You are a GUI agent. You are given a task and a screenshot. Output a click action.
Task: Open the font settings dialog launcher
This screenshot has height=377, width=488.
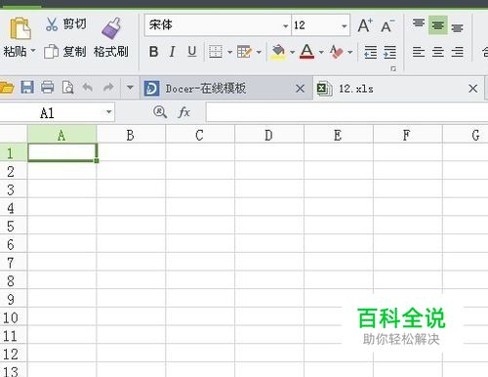[x=393, y=68]
